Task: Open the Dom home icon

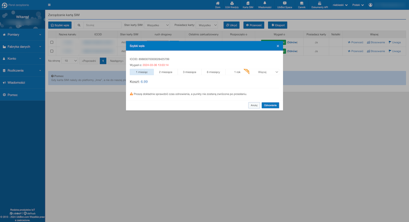Action: pyautogui.click(x=218, y=5)
